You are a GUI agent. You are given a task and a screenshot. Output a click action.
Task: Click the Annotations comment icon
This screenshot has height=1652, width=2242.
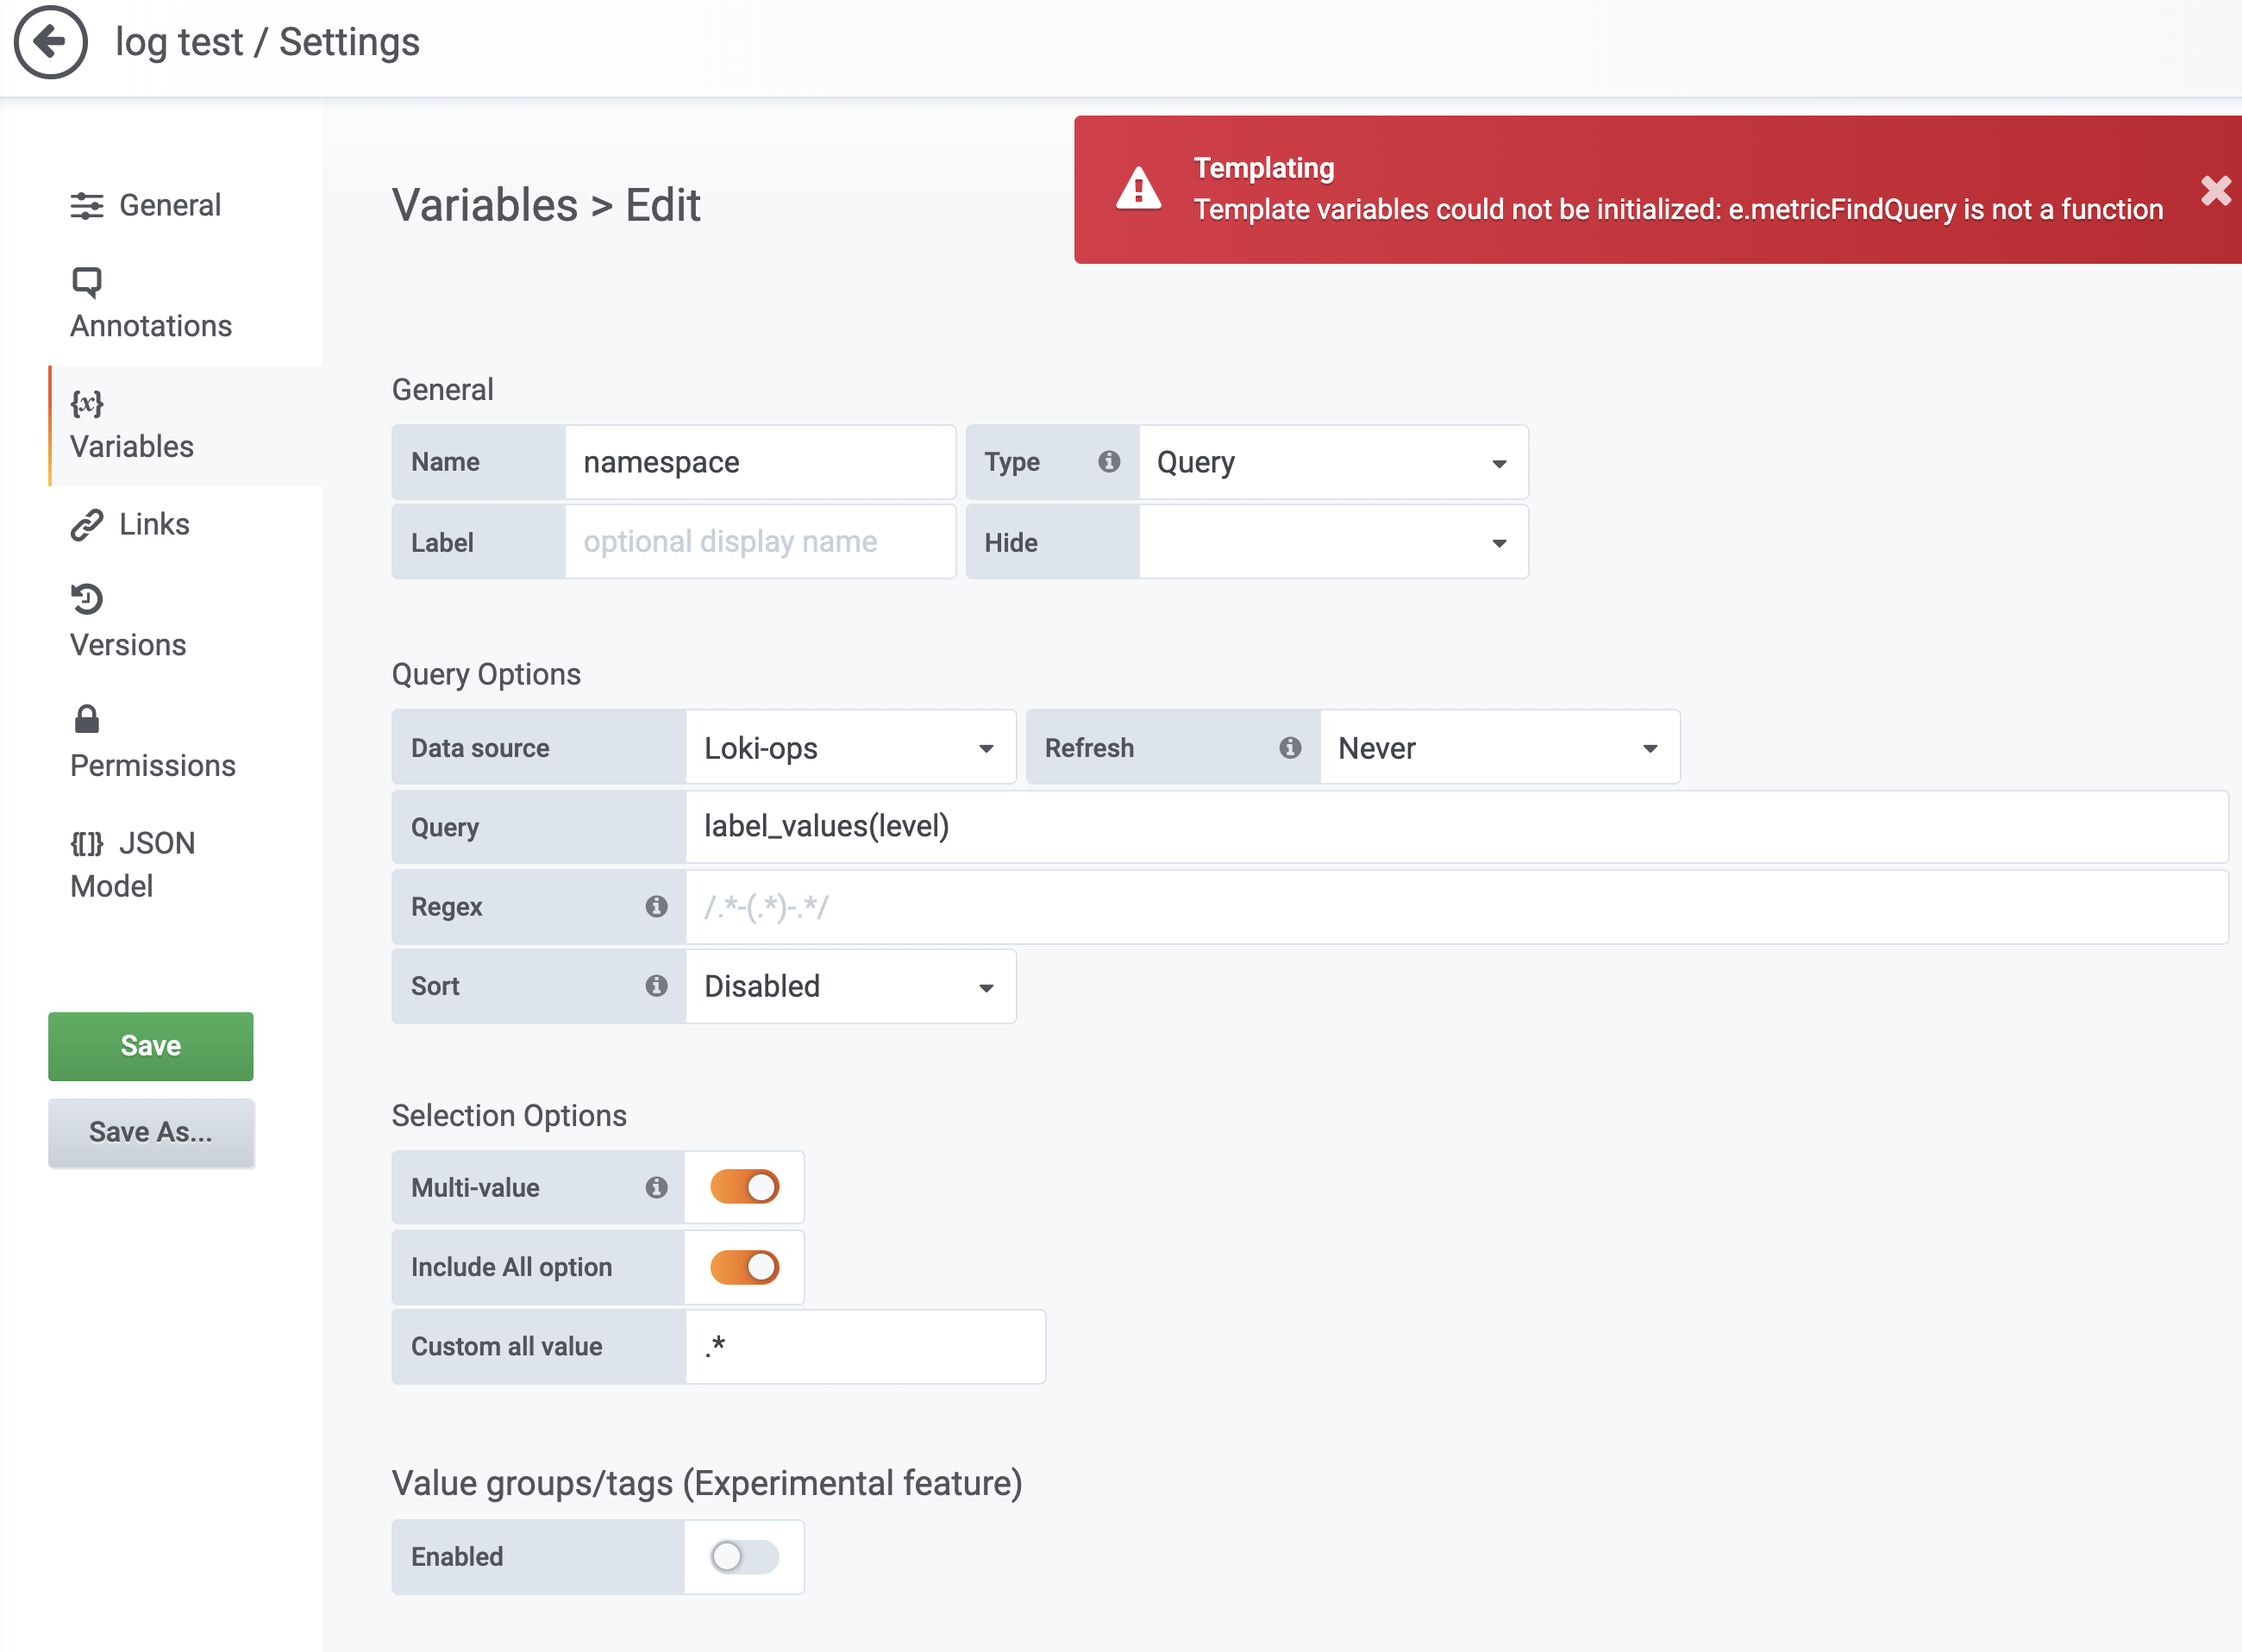(87, 283)
